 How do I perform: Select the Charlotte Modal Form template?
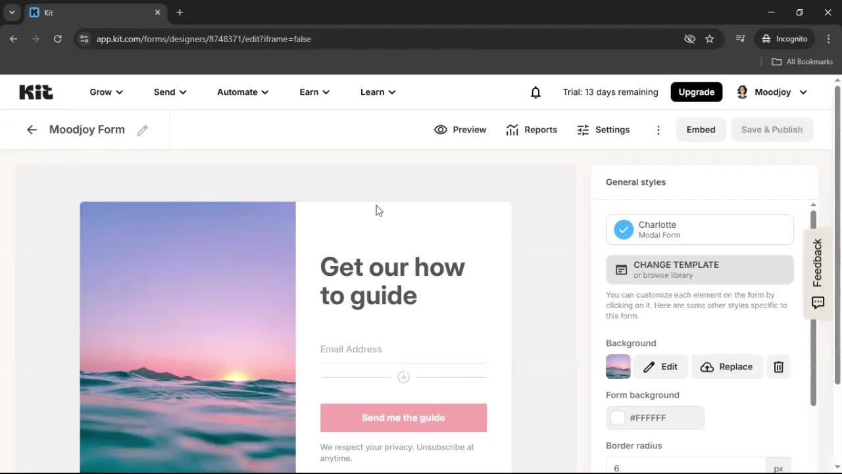click(699, 229)
